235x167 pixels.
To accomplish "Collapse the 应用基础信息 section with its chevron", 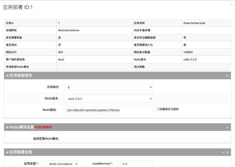I will [228, 76].
